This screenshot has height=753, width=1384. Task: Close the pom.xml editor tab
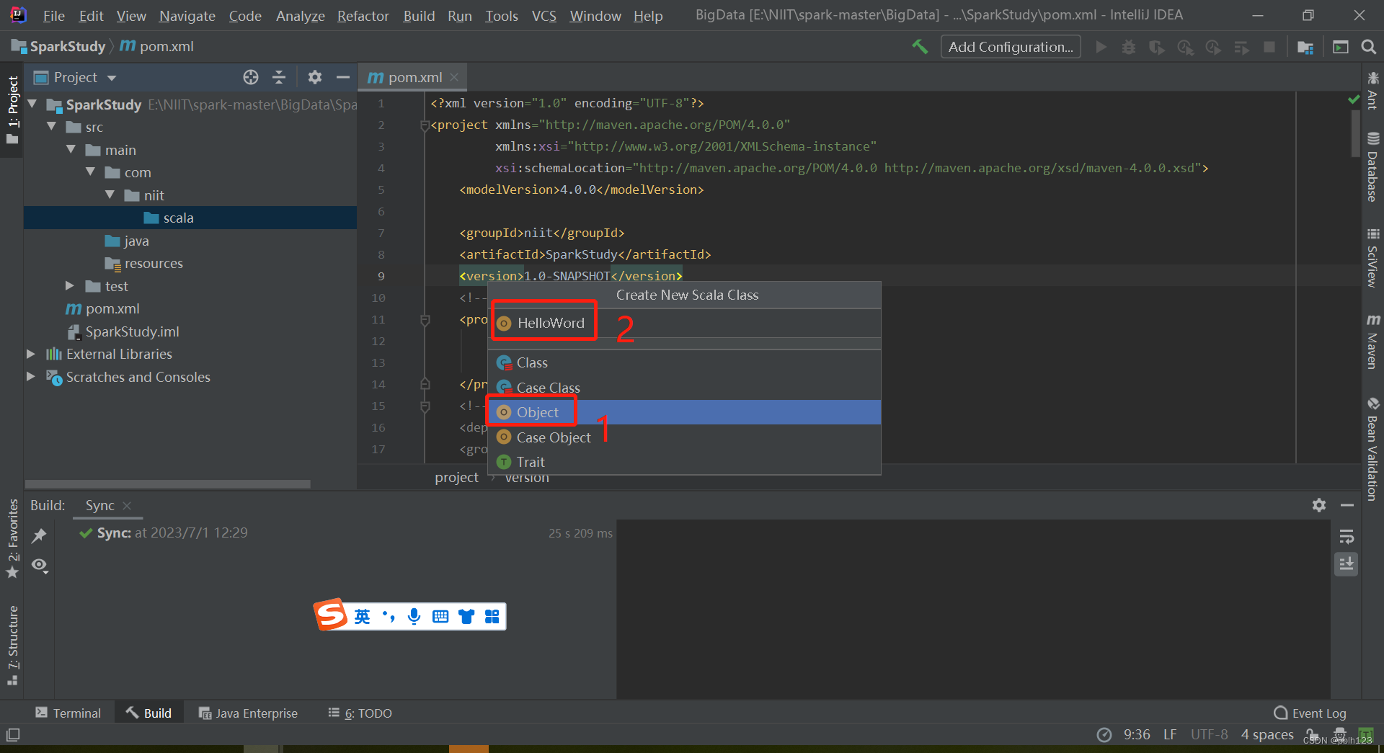[x=454, y=77]
